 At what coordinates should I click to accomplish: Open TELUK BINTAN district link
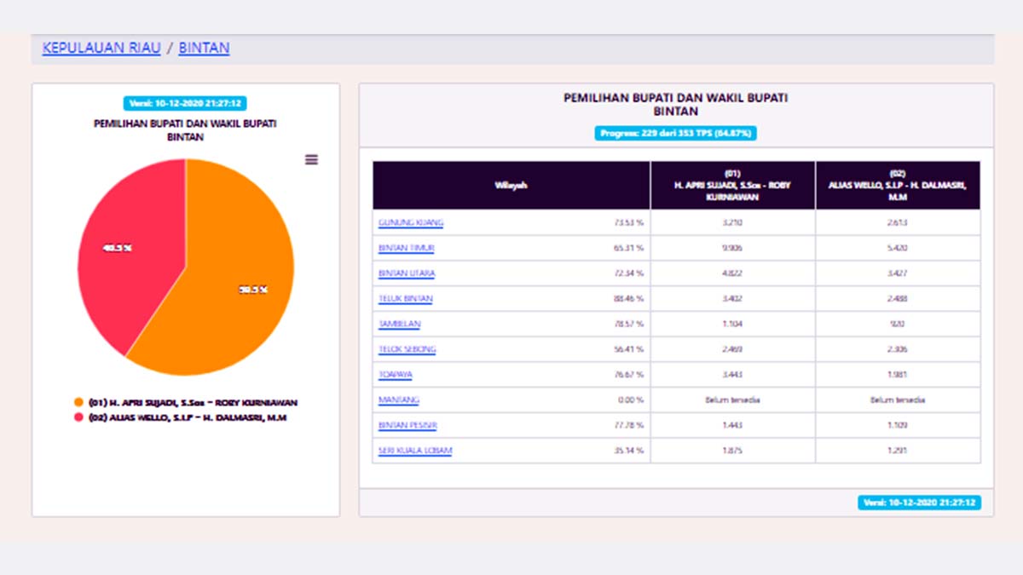tap(405, 299)
